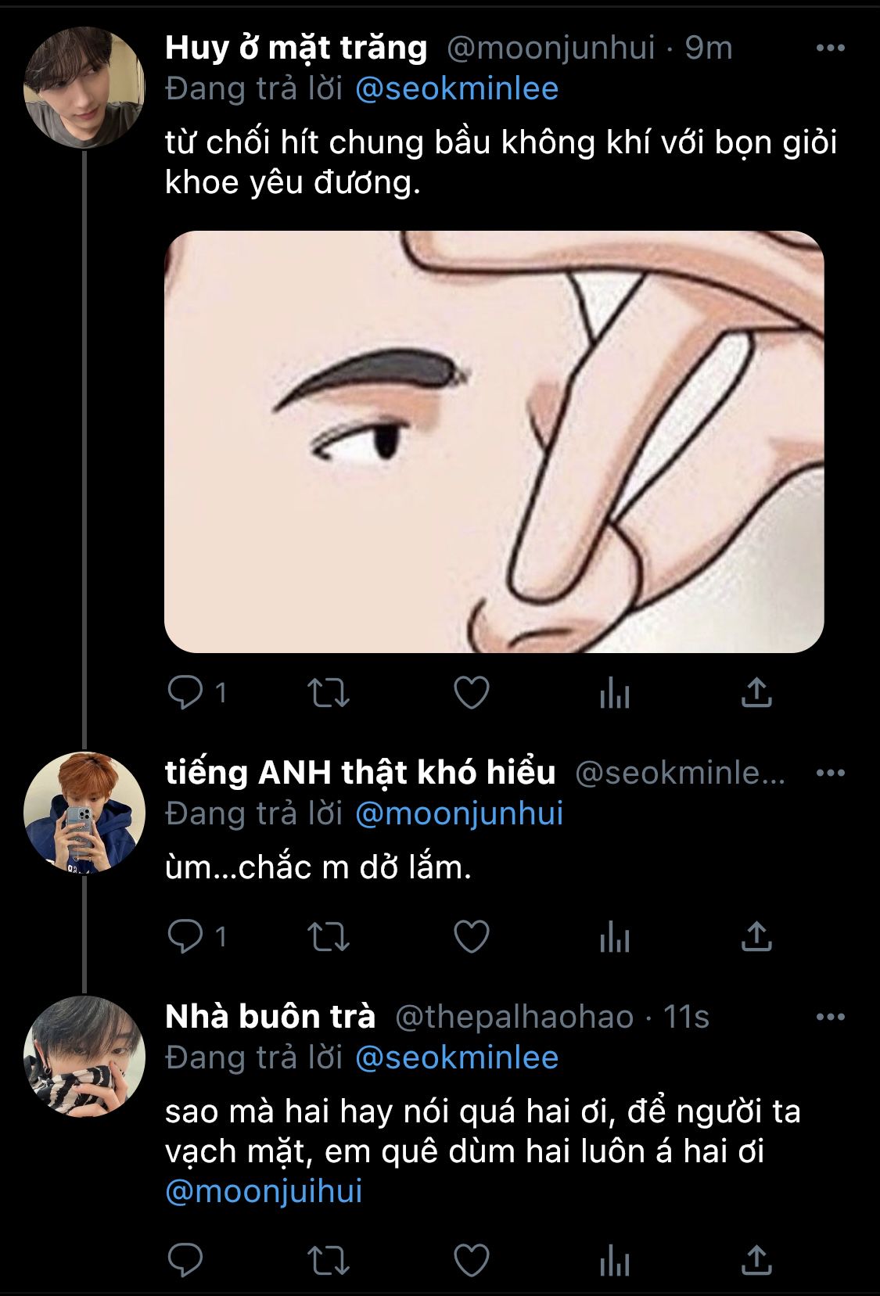Share the tweet with the cartoon image

point(756,693)
